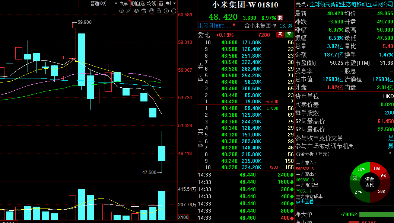
Task: Switch to the 均线 moving average tab
Action: coord(152,3)
